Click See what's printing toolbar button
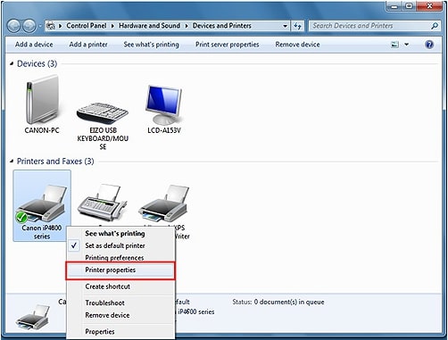This screenshot has height=340, width=448. click(x=151, y=45)
